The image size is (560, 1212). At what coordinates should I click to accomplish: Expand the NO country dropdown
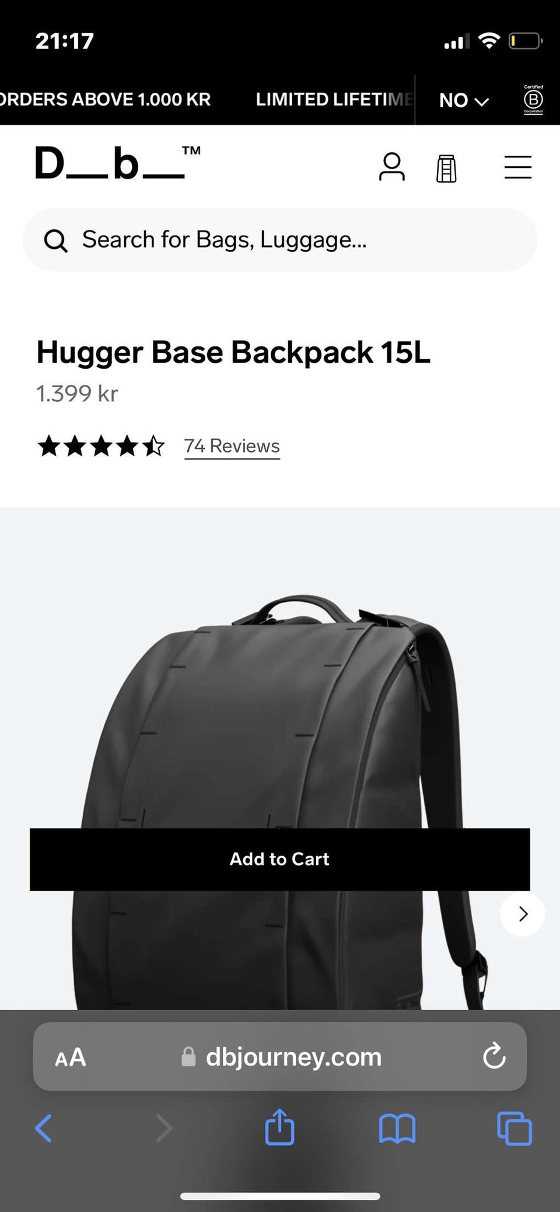[464, 100]
